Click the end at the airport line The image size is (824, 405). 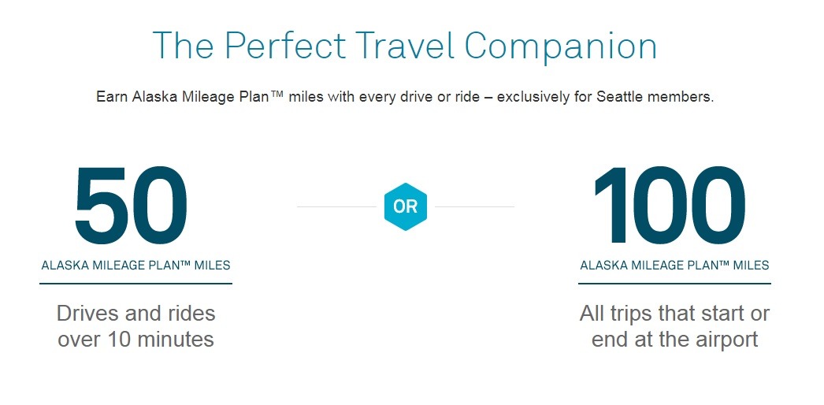[x=675, y=340]
